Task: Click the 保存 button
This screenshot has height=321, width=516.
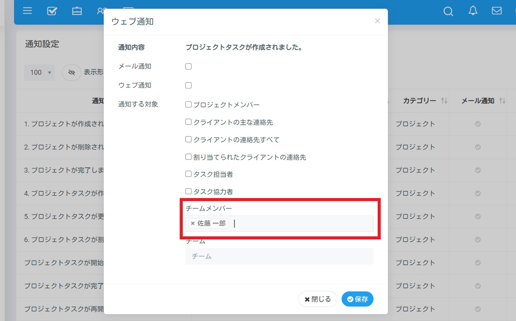Action: pos(358,299)
